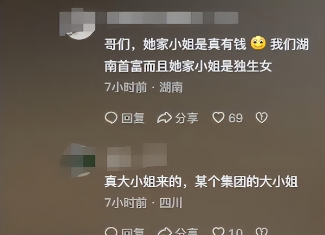The width and height of the screenshot is (325, 235).
Task: Dislike the second comment via broken heart
Action: 262,231
